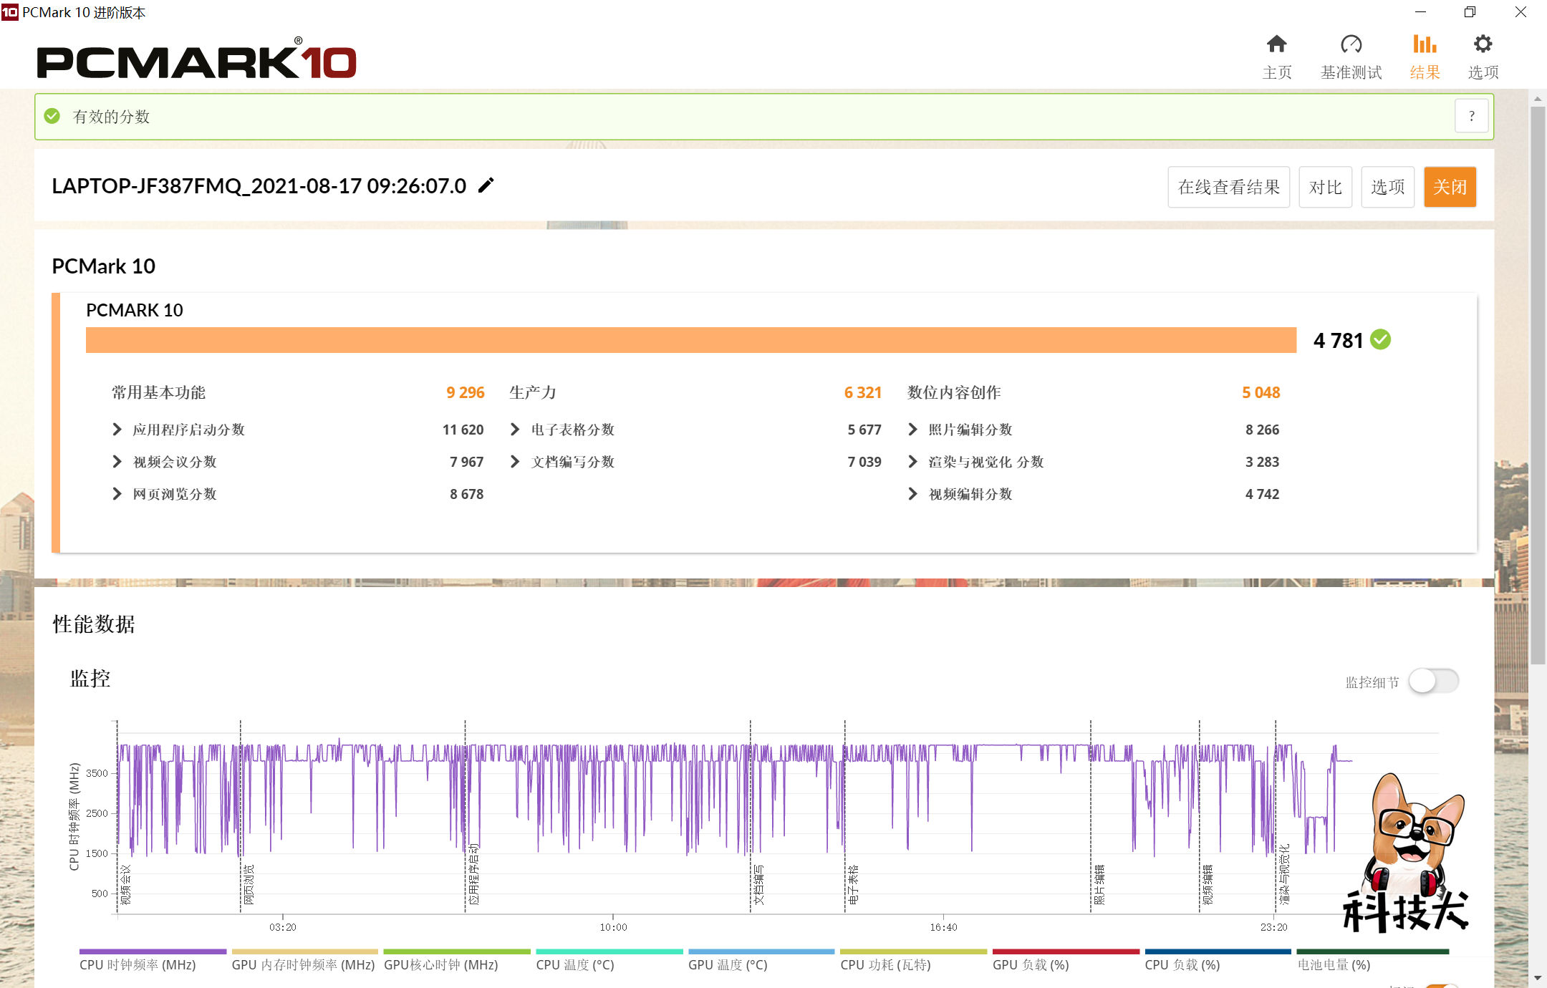Click the orange 关闭 button

click(1450, 187)
